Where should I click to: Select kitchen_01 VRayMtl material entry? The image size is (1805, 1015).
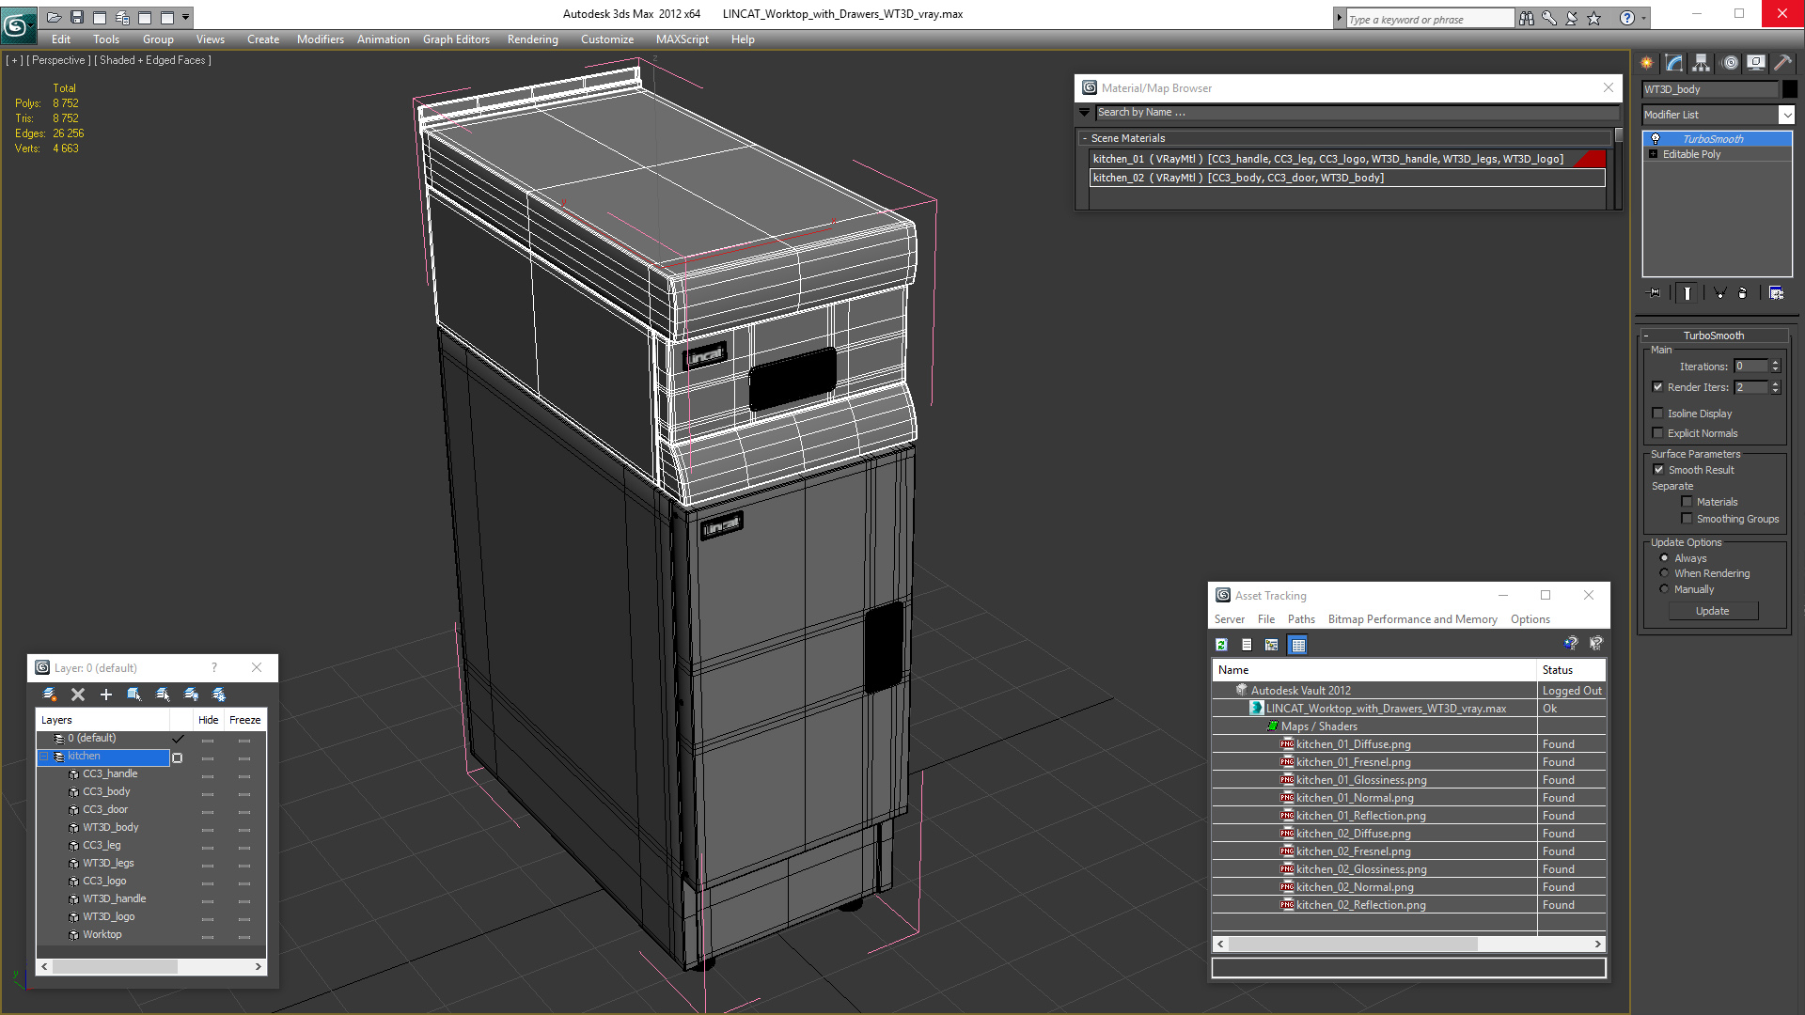[1347, 159]
